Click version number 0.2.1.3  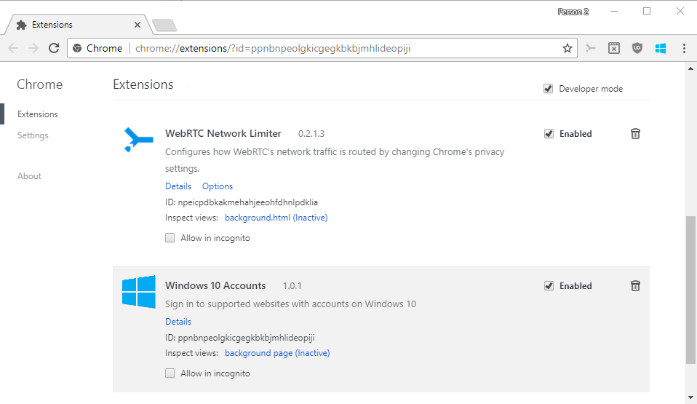[x=311, y=133]
